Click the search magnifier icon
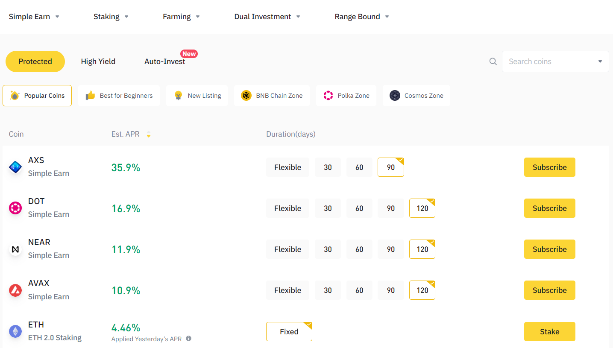Viewport: 613px width, 348px height. coord(493,61)
